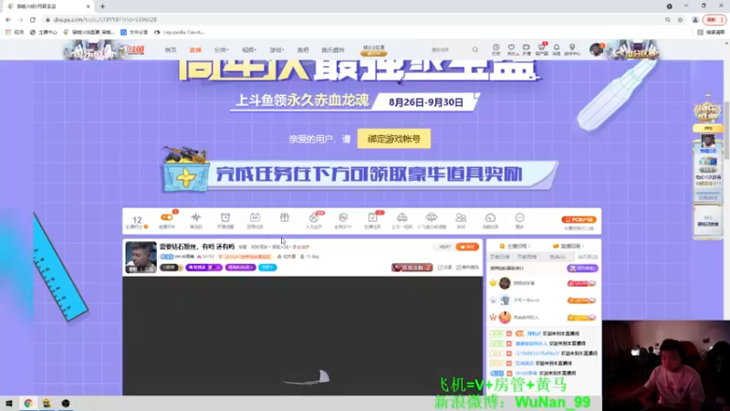
Task: Reload the page with browser refresh icon
Action: 33,19
